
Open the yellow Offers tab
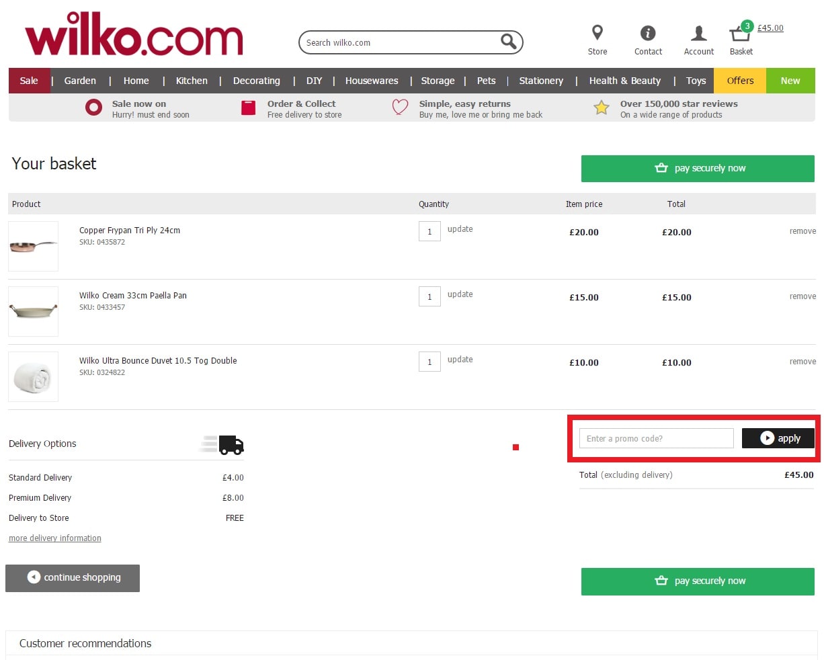click(740, 81)
